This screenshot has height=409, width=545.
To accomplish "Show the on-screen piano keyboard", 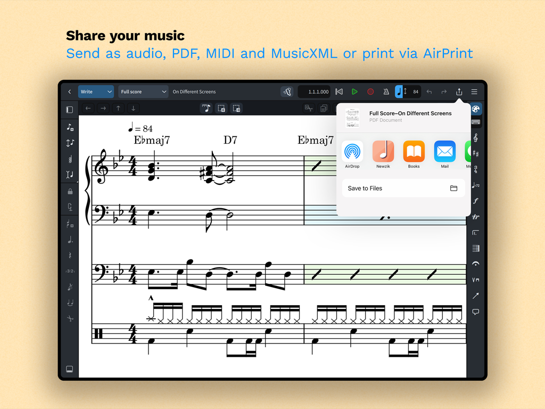I will click(475, 122).
